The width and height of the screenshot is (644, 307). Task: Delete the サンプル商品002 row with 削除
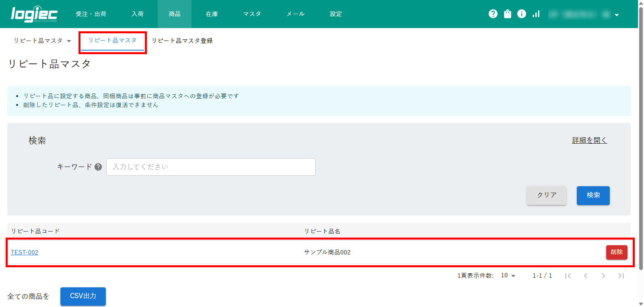(x=616, y=252)
